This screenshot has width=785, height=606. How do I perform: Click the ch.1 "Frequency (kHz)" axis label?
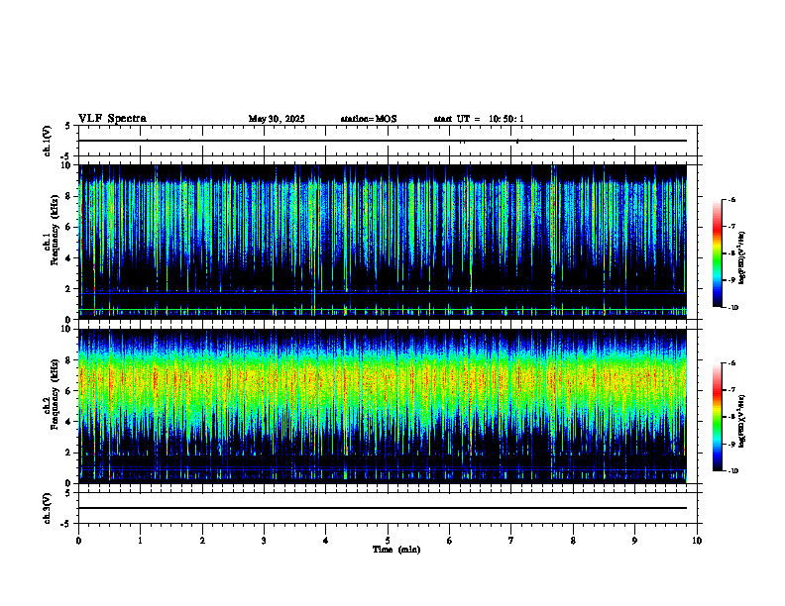point(54,231)
